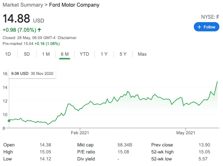Image resolution: width=223 pixels, height=166 pixels.
Task: Follow the Ford Motor Company stock
Action: pos(206,27)
